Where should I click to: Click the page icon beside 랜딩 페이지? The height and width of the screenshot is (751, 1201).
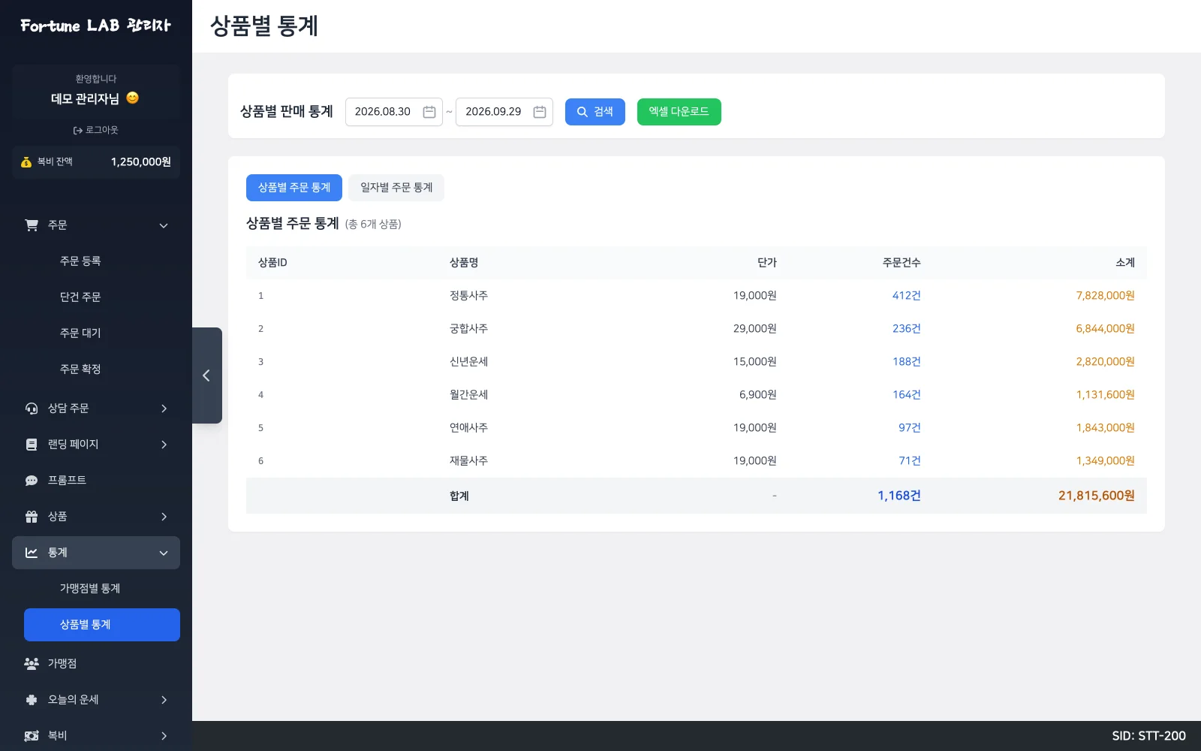pyautogui.click(x=32, y=445)
